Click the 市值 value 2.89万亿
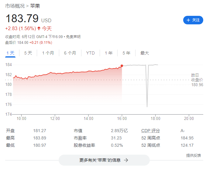This screenshot has height=172, width=216. 119,131
